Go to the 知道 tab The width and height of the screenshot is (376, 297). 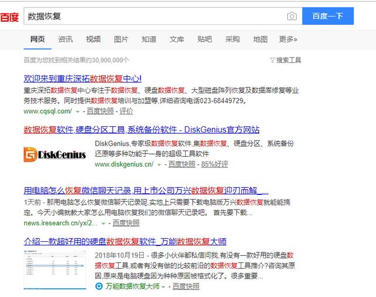pos(149,39)
